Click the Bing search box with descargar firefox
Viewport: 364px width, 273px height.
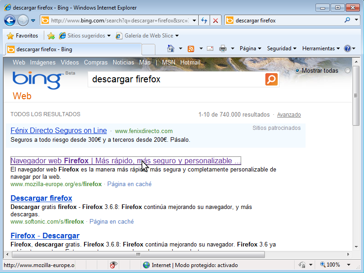[176, 79]
